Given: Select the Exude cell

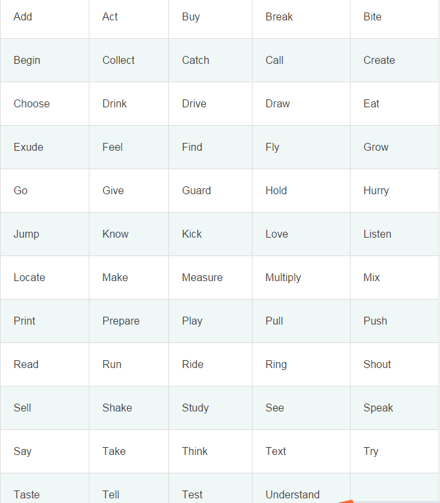Looking at the screenshot, I should [x=45, y=147].
